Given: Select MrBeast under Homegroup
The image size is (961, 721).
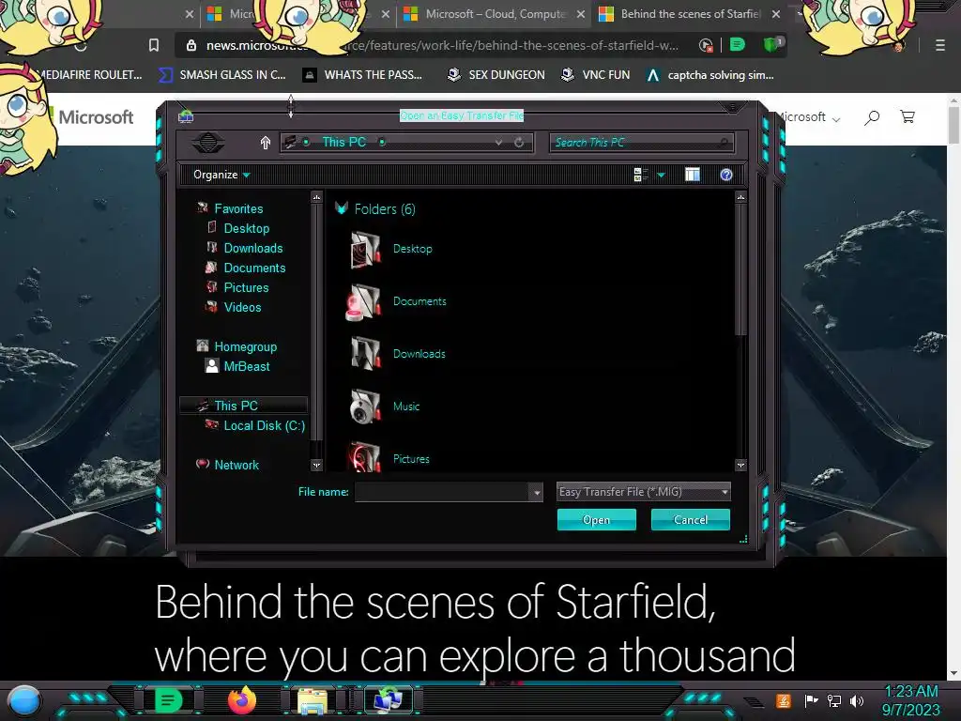Looking at the screenshot, I should [x=247, y=367].
